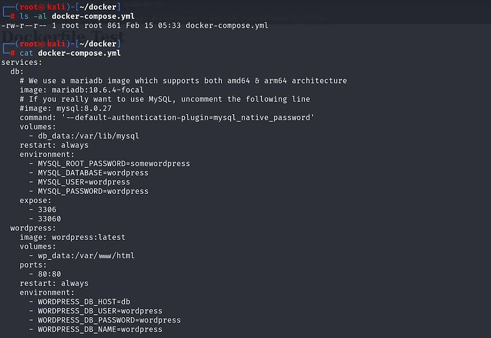Click the default-authentication-plugin command line

click(167, 118)
